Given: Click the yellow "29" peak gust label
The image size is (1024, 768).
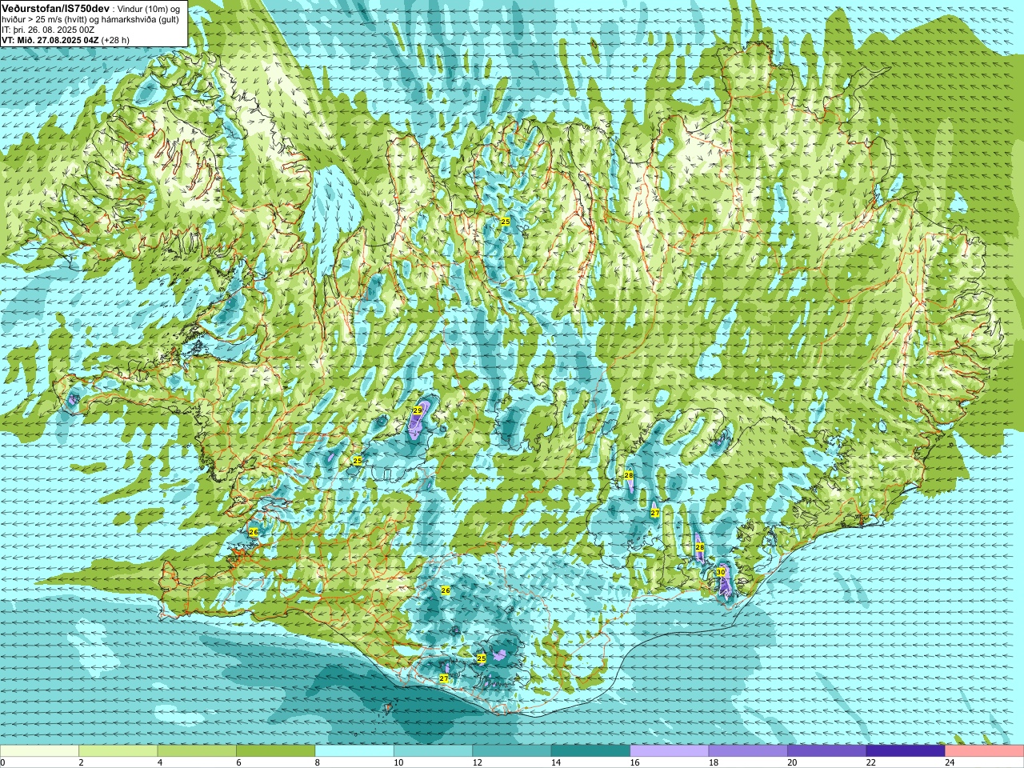Looking at the screenshot, I should click(x=418, y=410).
